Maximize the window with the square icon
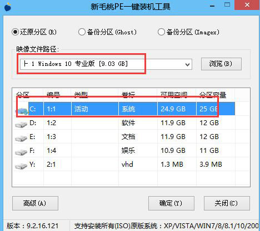Image resolution: width=260 pixels, height=231 pixels. [227, 5]
